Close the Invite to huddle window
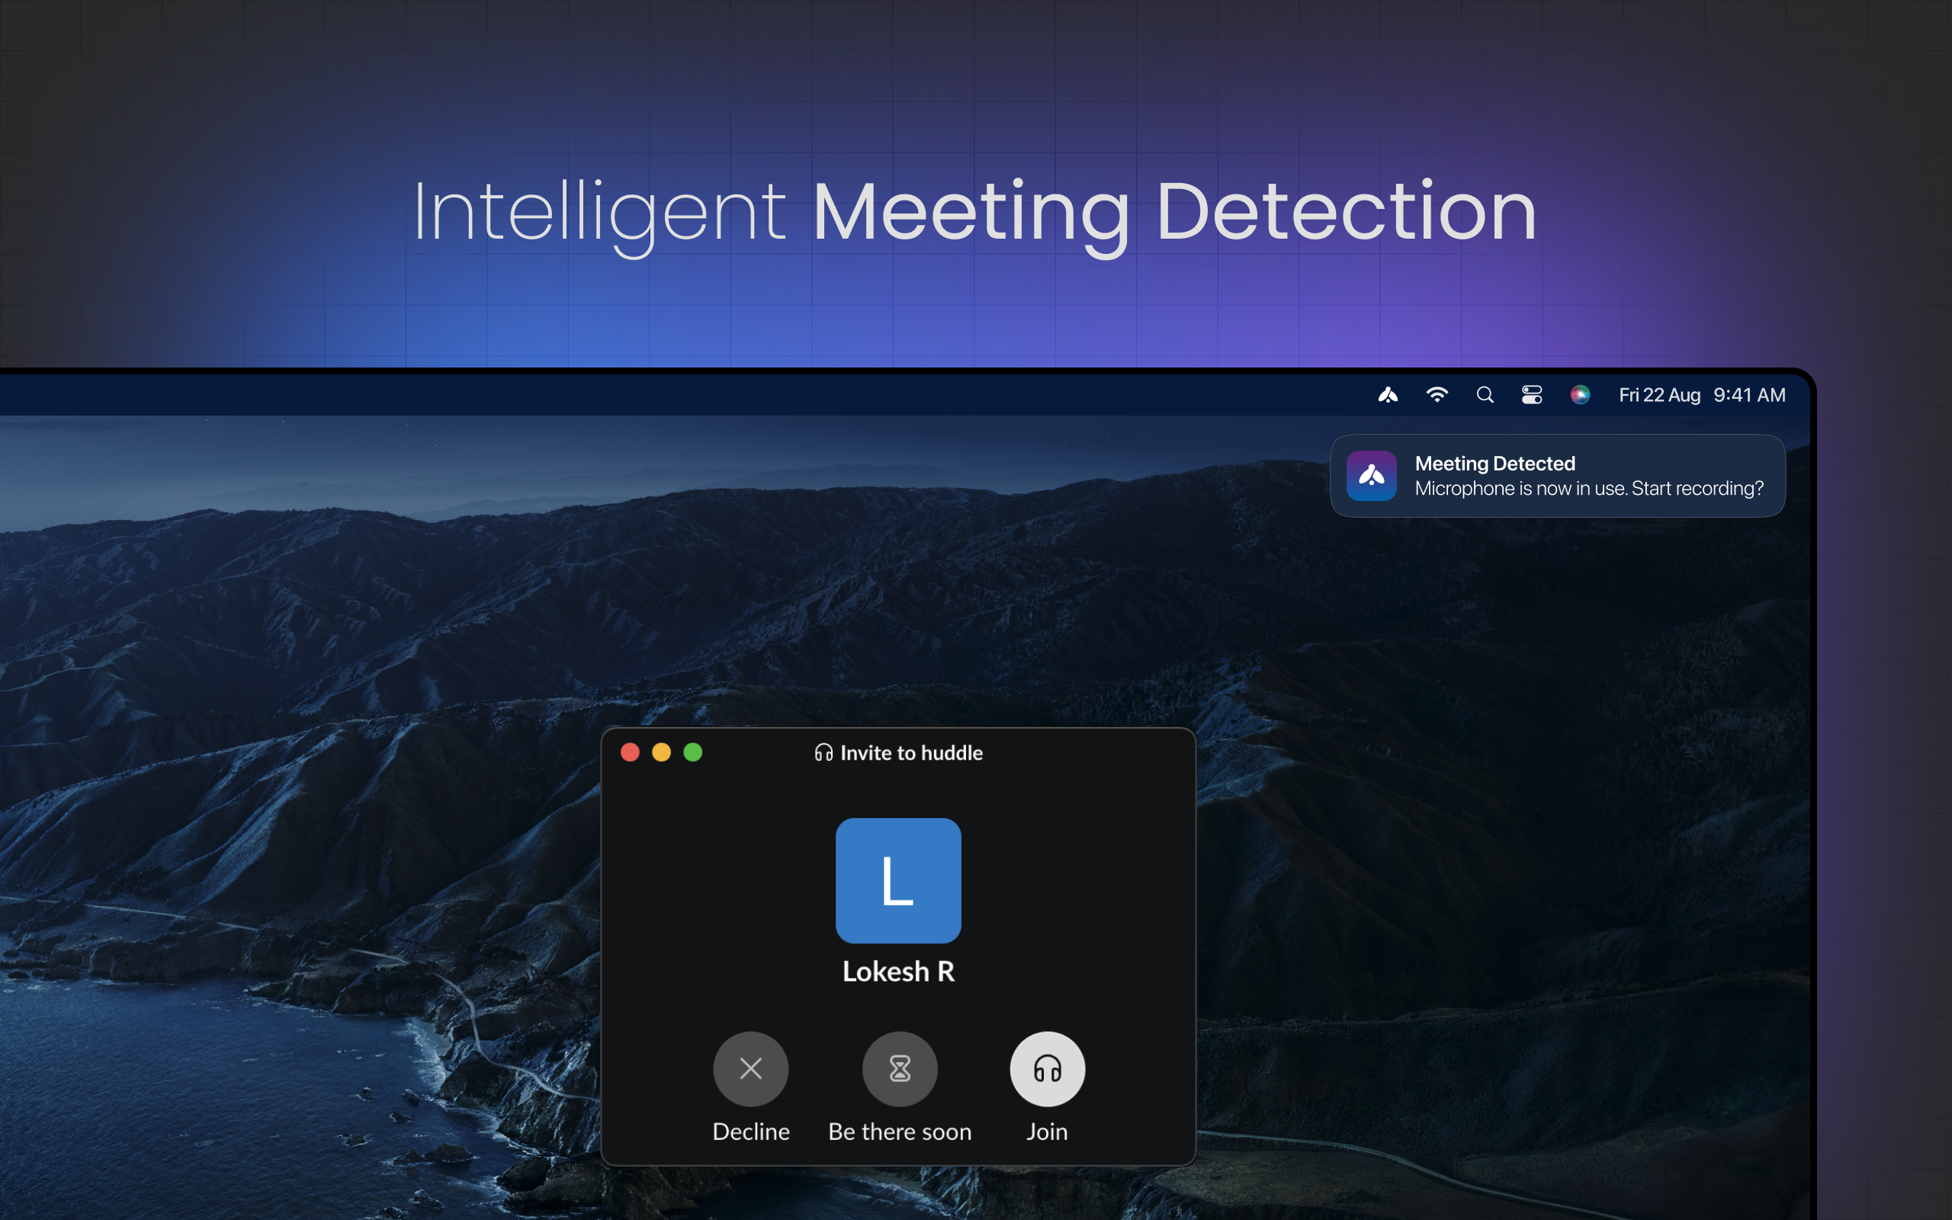Viewport: 1952px width, 1220px height. point(630,752)
